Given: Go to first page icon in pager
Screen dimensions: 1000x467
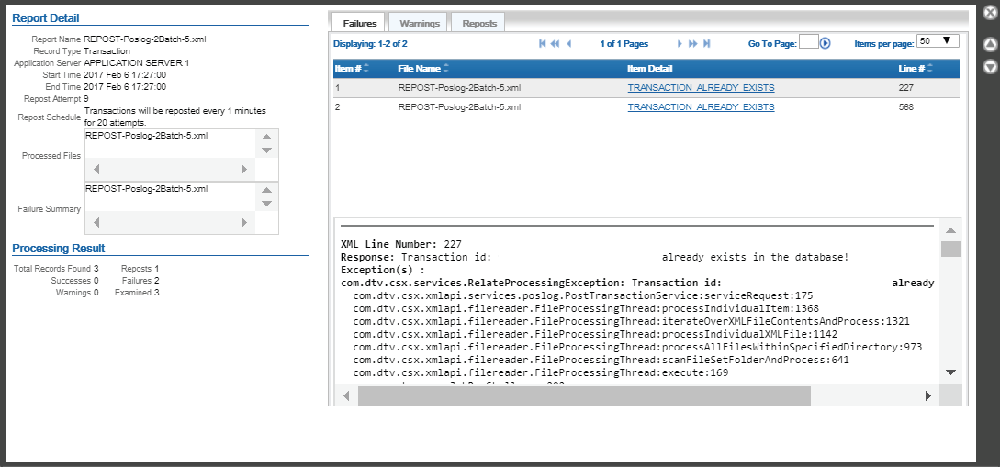Looking at the screenshot, I should tap(542, 43).
